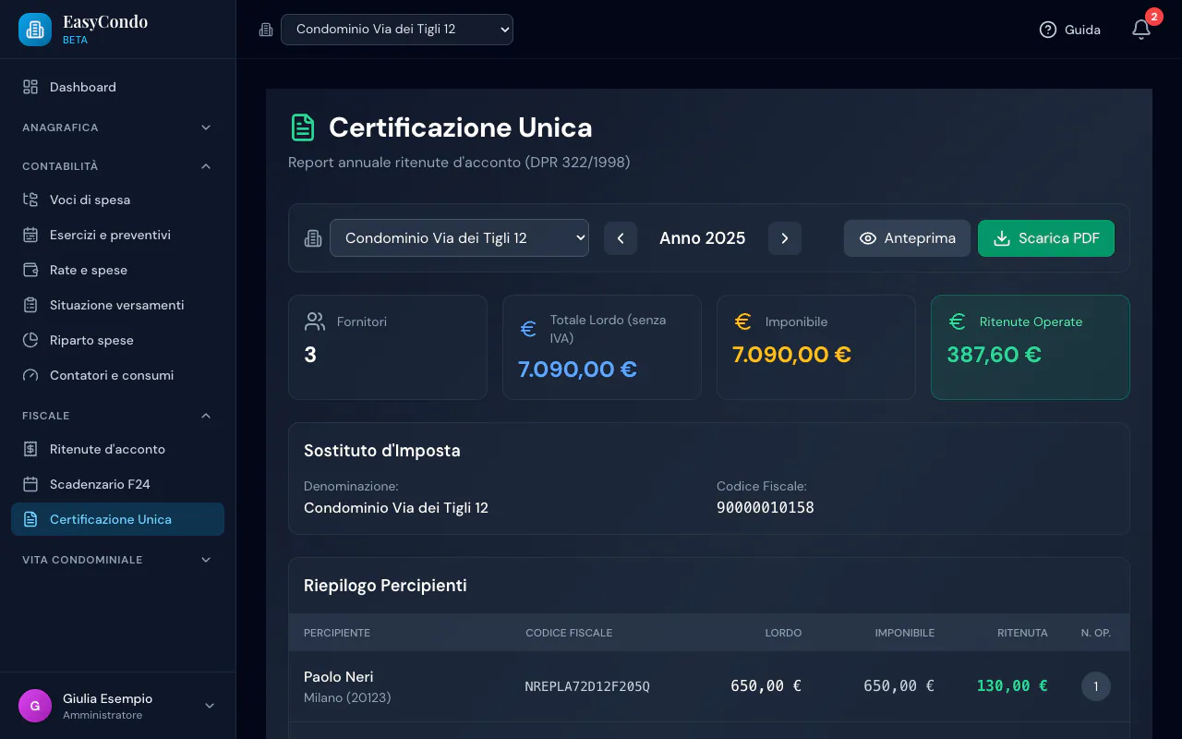This screenshot has width=1182, height=739.
Task: Click the green Certificazione Unica title icon
Action: [302, 127]
